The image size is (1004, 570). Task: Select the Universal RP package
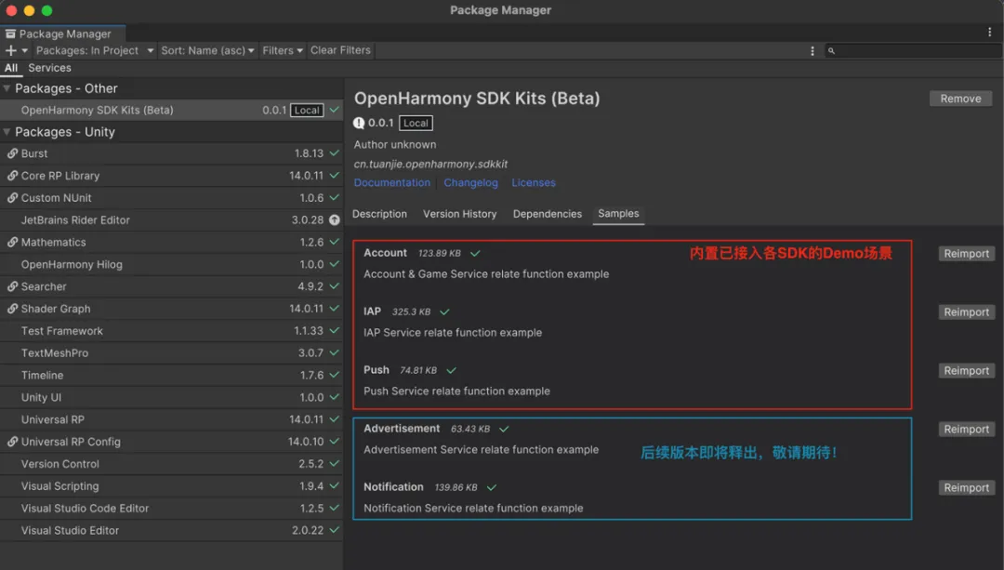[x=172, y=419]
